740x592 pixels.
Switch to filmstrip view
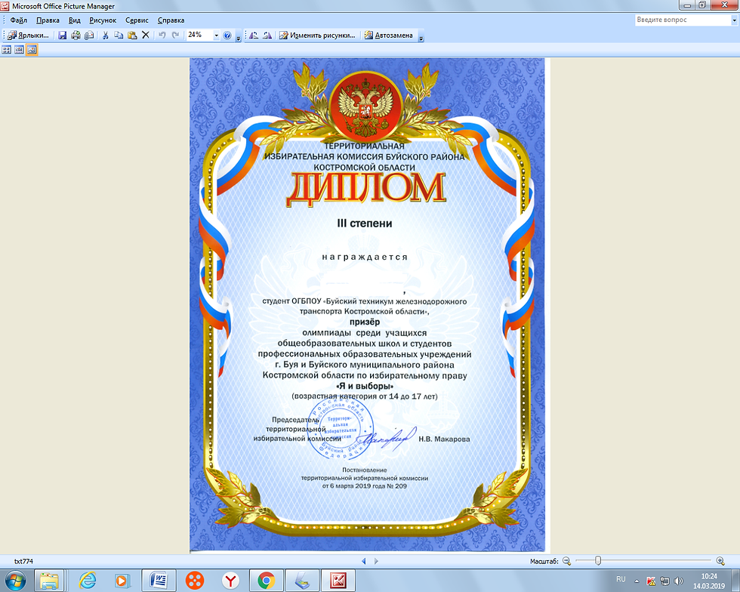click(x=19, y=50)
